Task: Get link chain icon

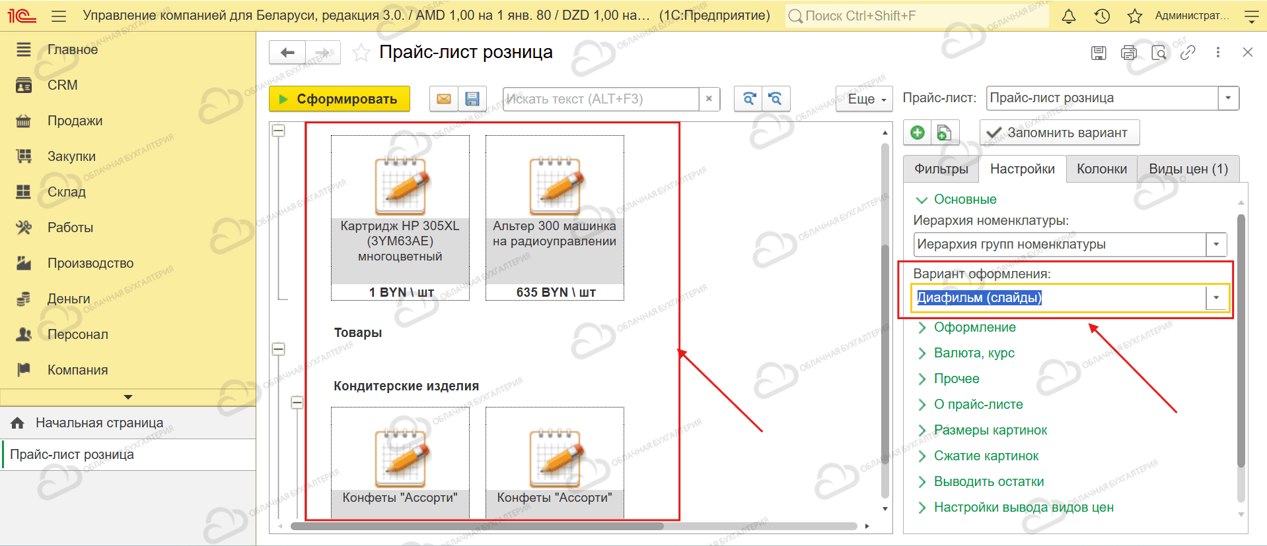Action: click(x=1188, y=53)
